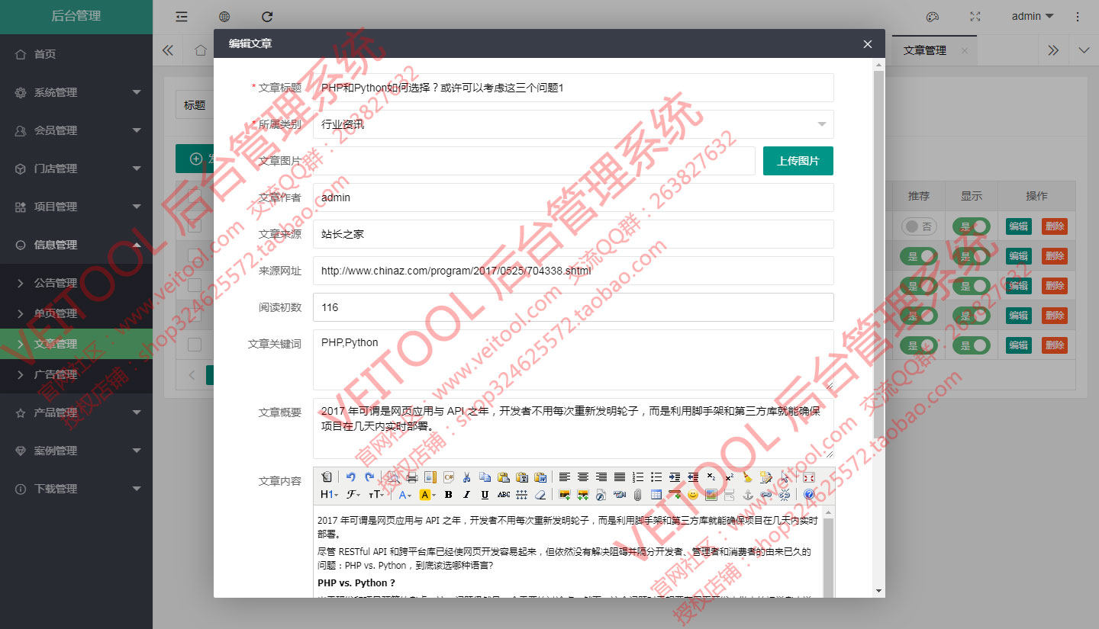Open the editor help about icon

click(x=809, y=495)
